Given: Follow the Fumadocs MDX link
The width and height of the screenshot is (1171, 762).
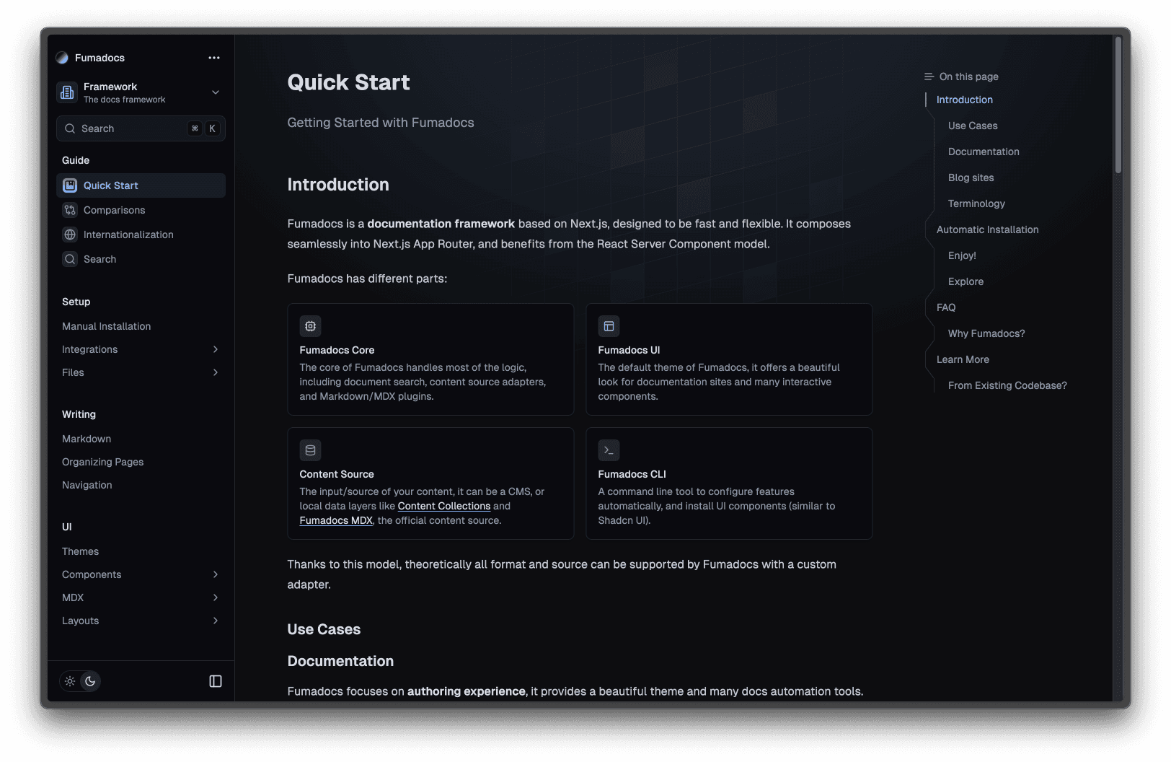Looking at the screenshot, I should point(336,520).
